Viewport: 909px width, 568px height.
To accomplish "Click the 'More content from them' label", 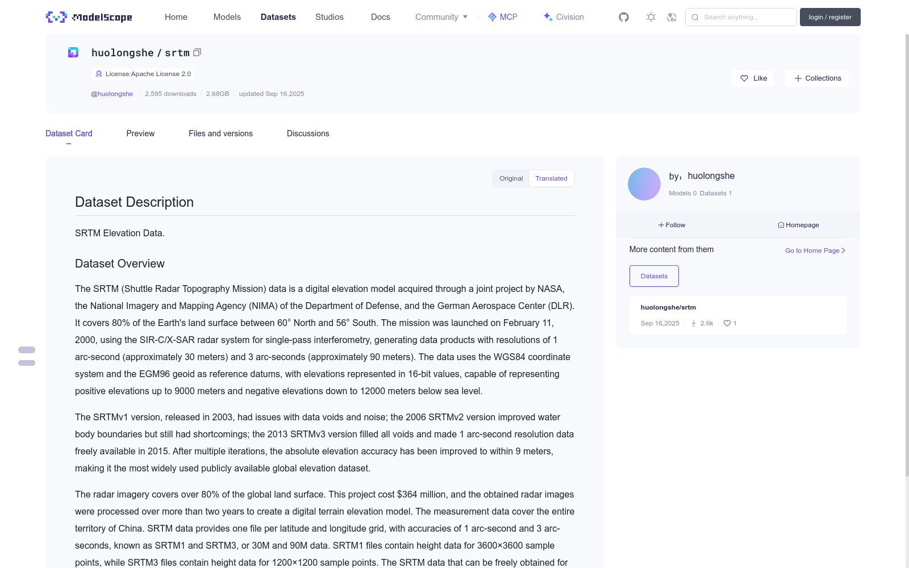I will click(x=672, y=249).
